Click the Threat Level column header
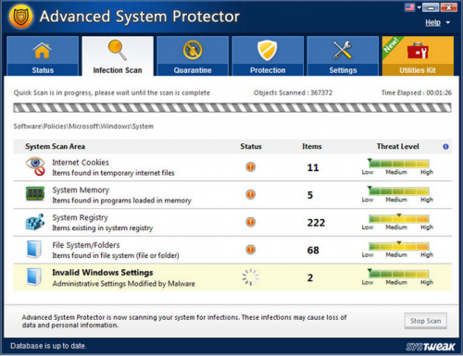 point(397,146)
